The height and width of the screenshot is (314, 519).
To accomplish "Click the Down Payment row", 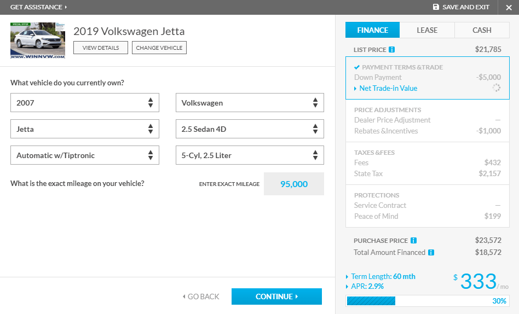I will click(x=428, y=78).
